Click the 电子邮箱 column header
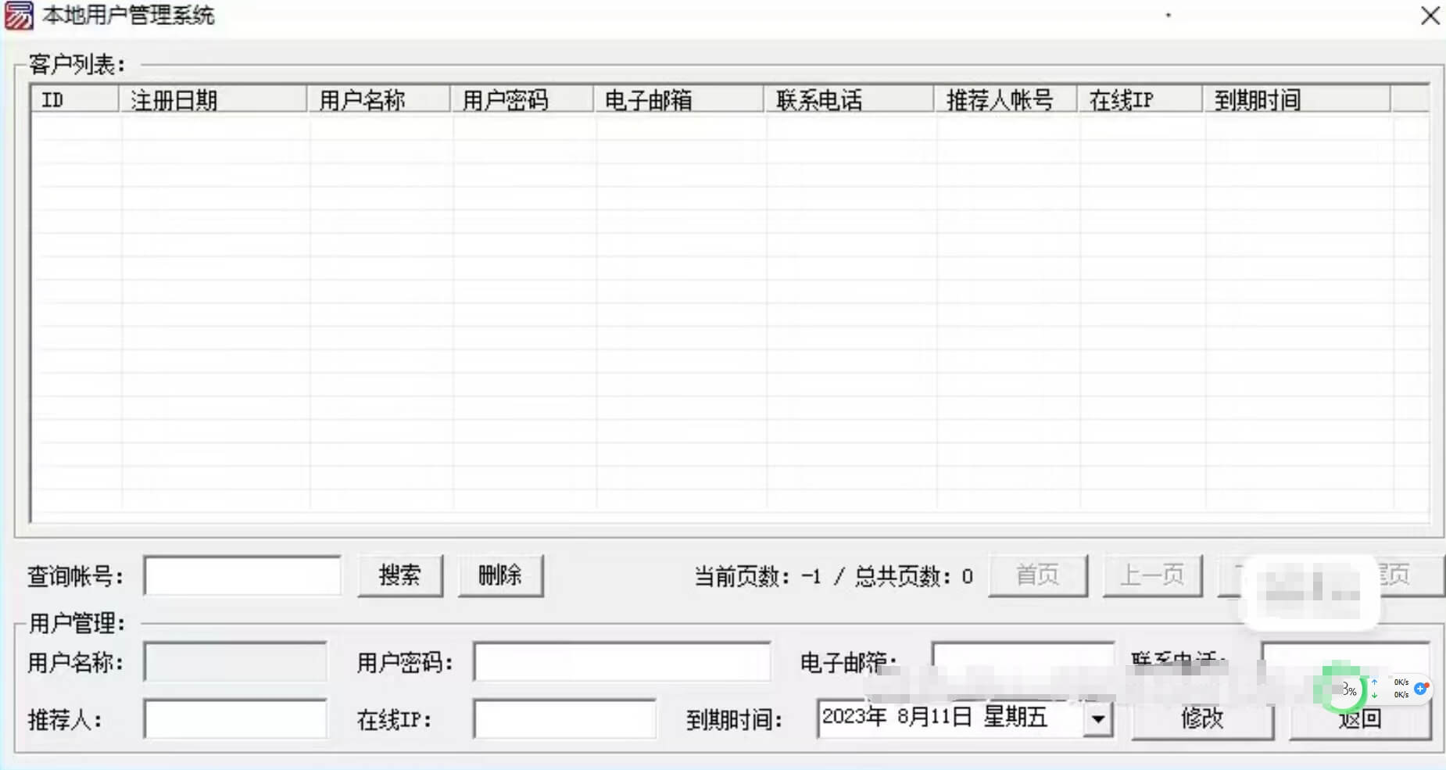Viewport: 1446px width, 770px height. pyautogui.click(x=679, y=100)
